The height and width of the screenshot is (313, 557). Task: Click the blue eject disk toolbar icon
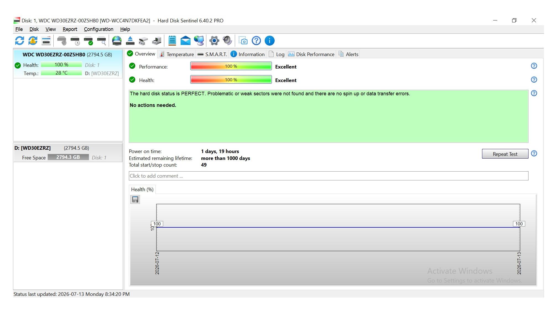(x=130, y=41)
